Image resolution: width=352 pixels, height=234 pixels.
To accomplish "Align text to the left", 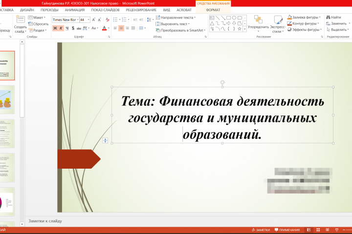I will pyautogui.click(x=115, y=28).
